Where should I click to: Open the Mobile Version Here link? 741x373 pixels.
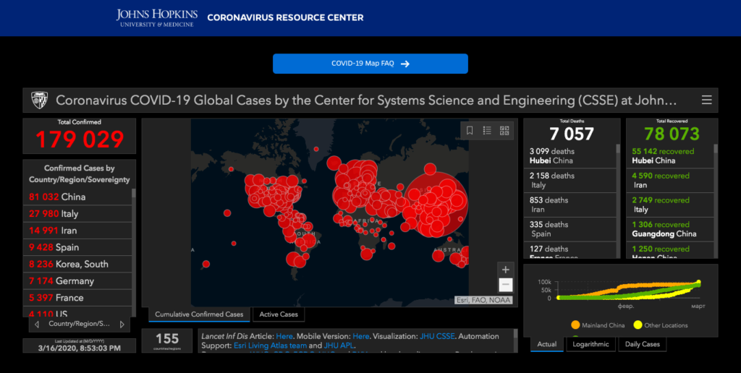click(360, 336)
